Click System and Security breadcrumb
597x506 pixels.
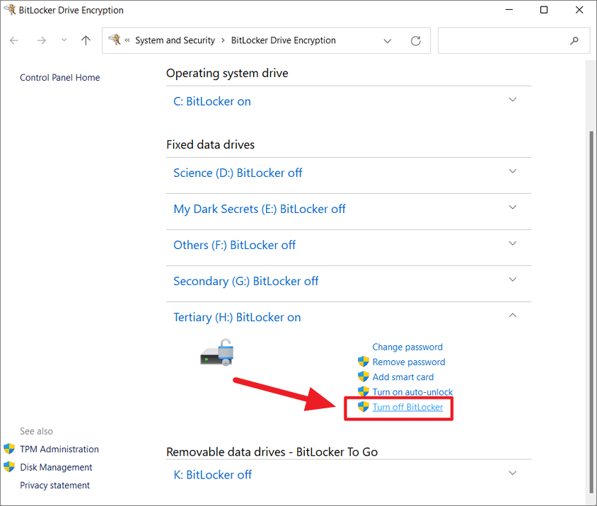175,40
